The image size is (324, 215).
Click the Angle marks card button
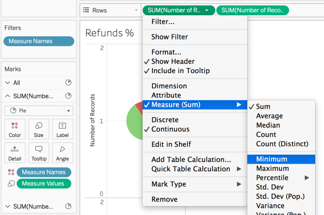[x=62, y=153]
